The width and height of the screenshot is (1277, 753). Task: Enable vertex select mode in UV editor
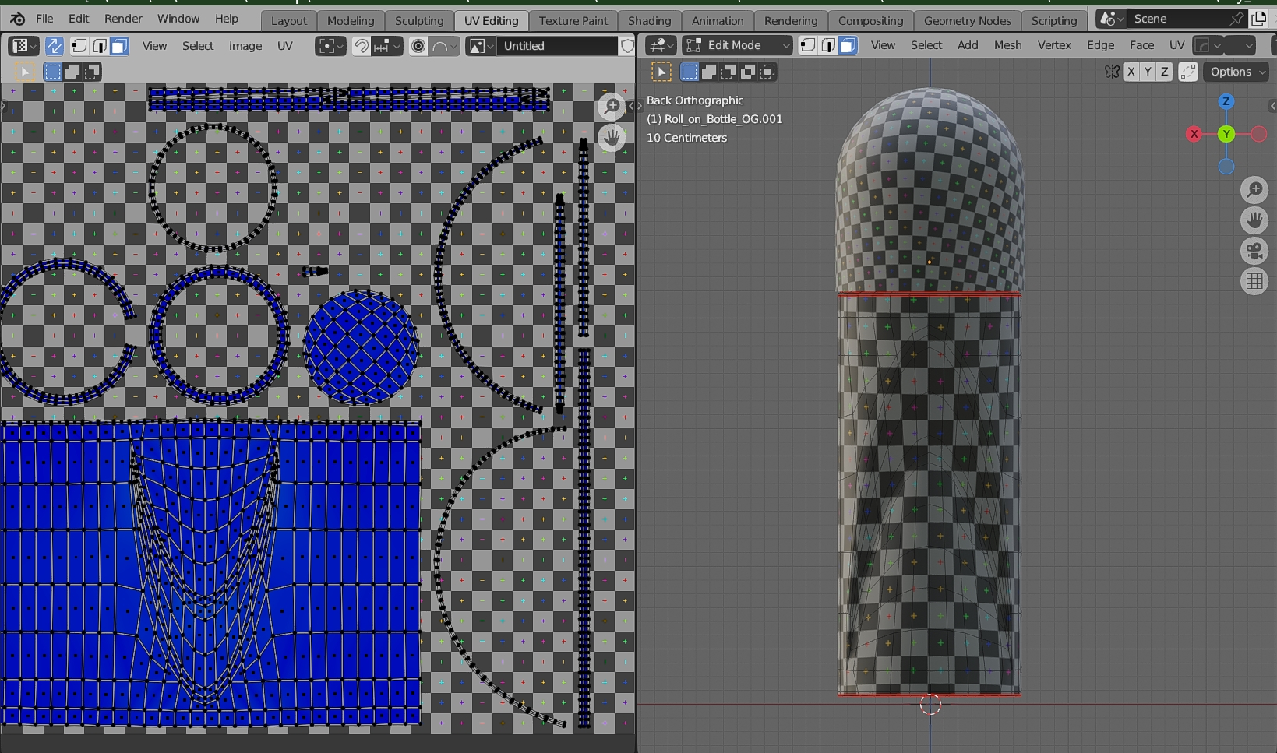(79, 46)
